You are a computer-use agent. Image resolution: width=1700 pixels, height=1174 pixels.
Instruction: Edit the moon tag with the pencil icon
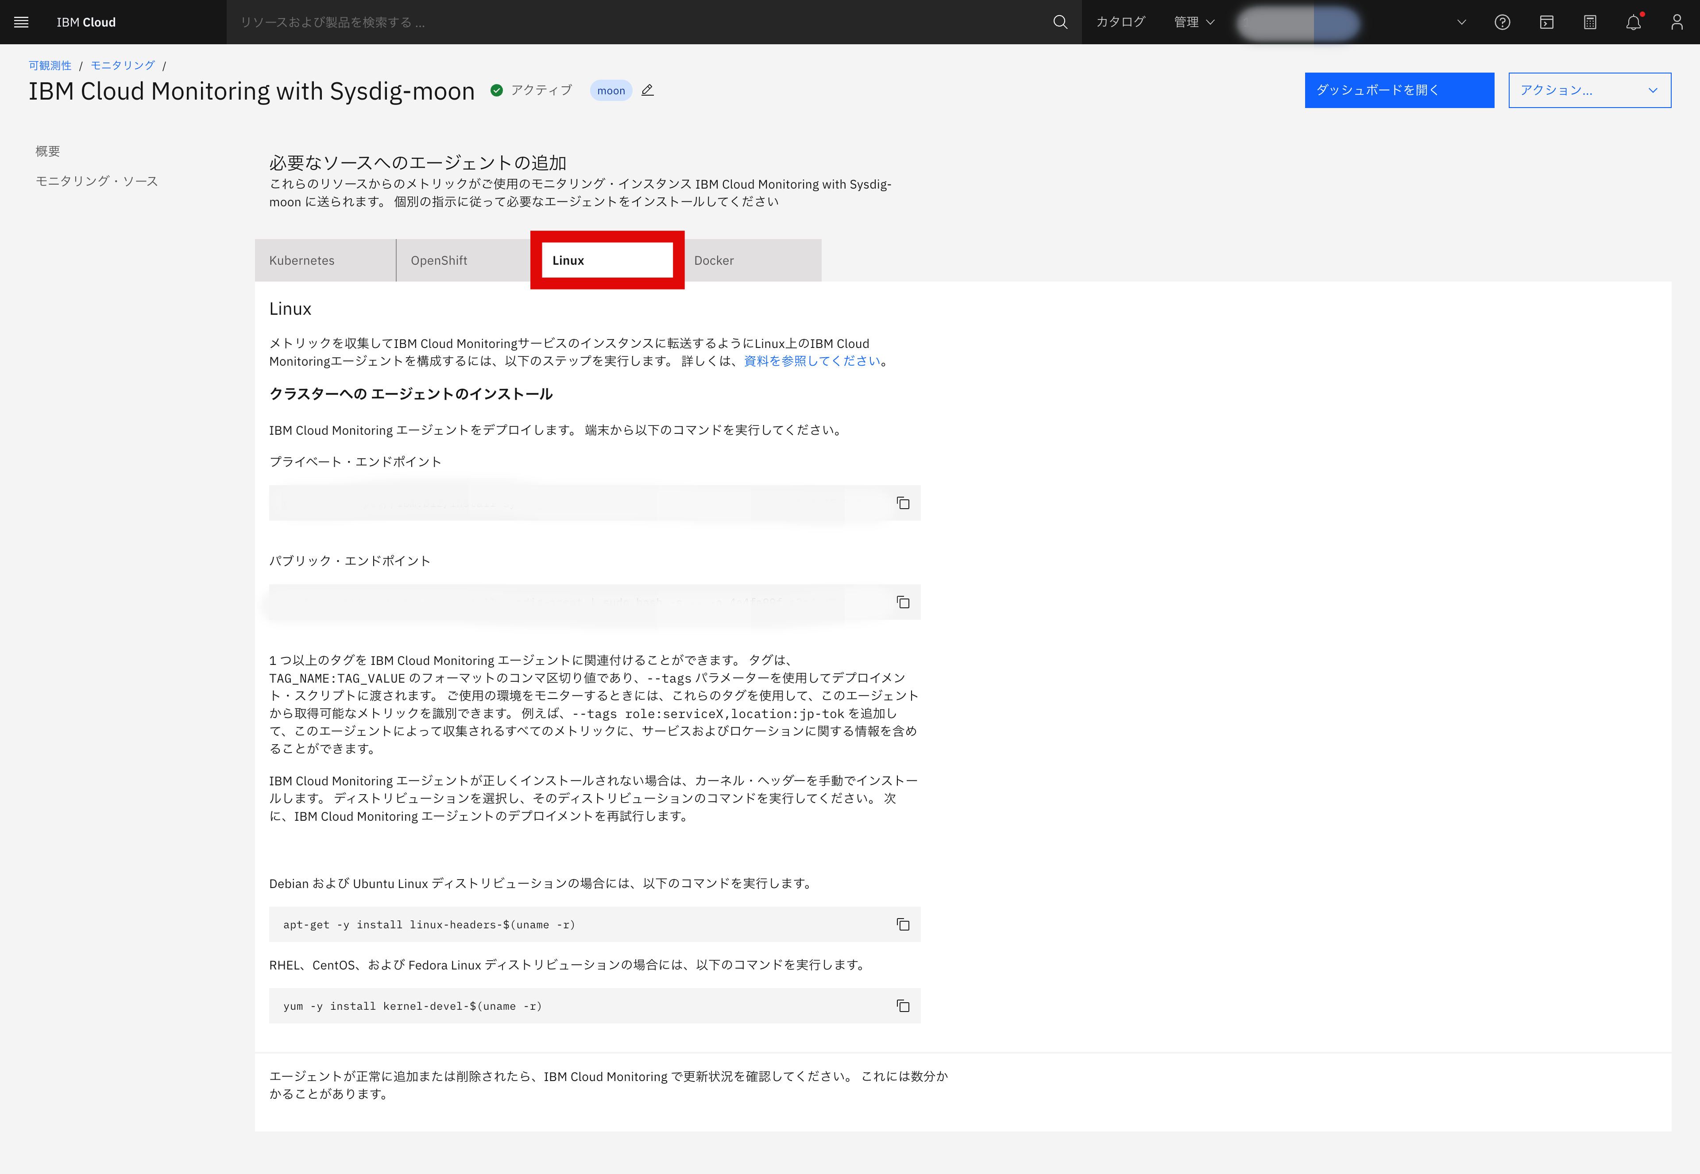(x=647, y=90)
